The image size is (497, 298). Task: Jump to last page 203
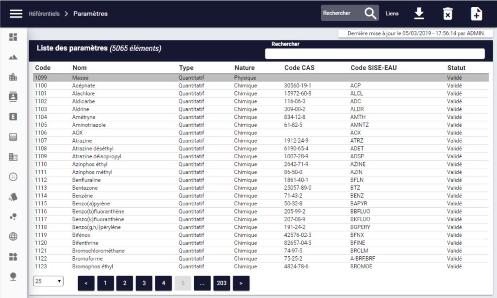pos(221,283)
